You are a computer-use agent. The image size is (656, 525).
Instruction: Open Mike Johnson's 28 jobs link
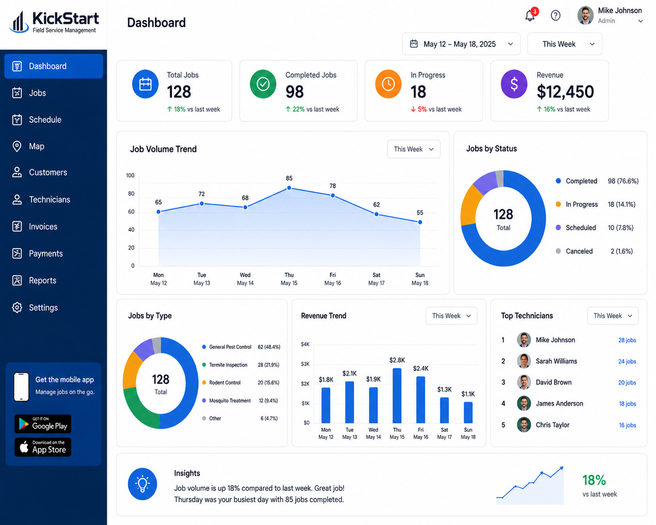[x=627, y=340]
